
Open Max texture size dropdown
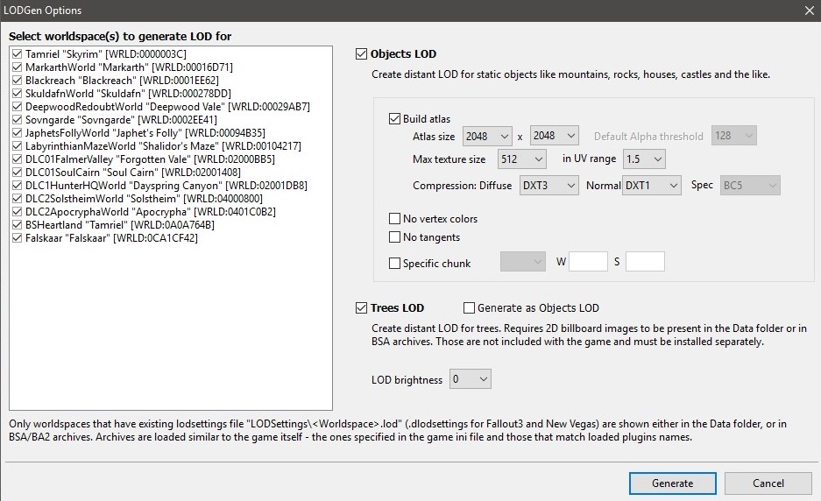point(522,159)
